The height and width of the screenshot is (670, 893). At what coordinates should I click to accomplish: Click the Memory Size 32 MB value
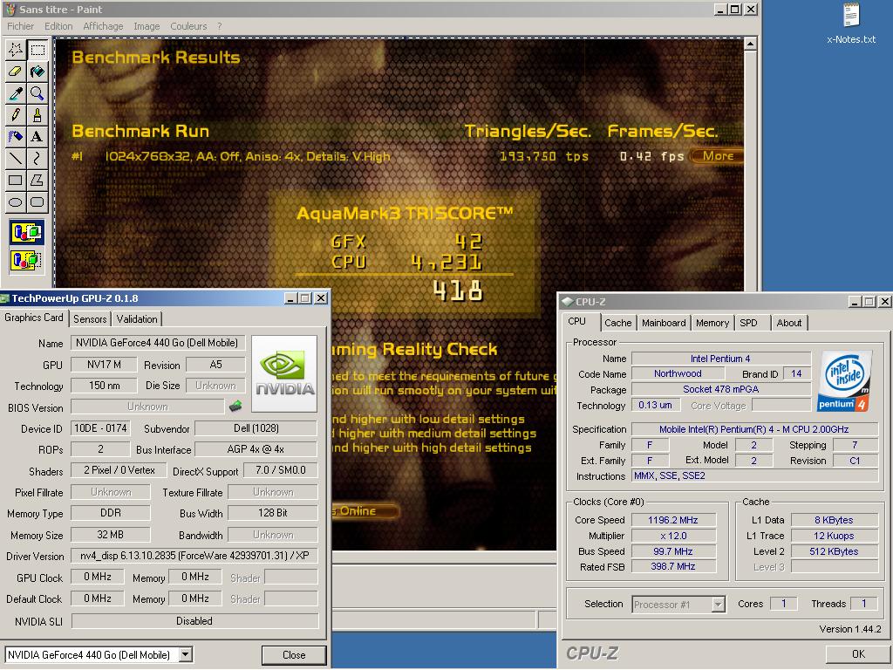tap(111, 535)
